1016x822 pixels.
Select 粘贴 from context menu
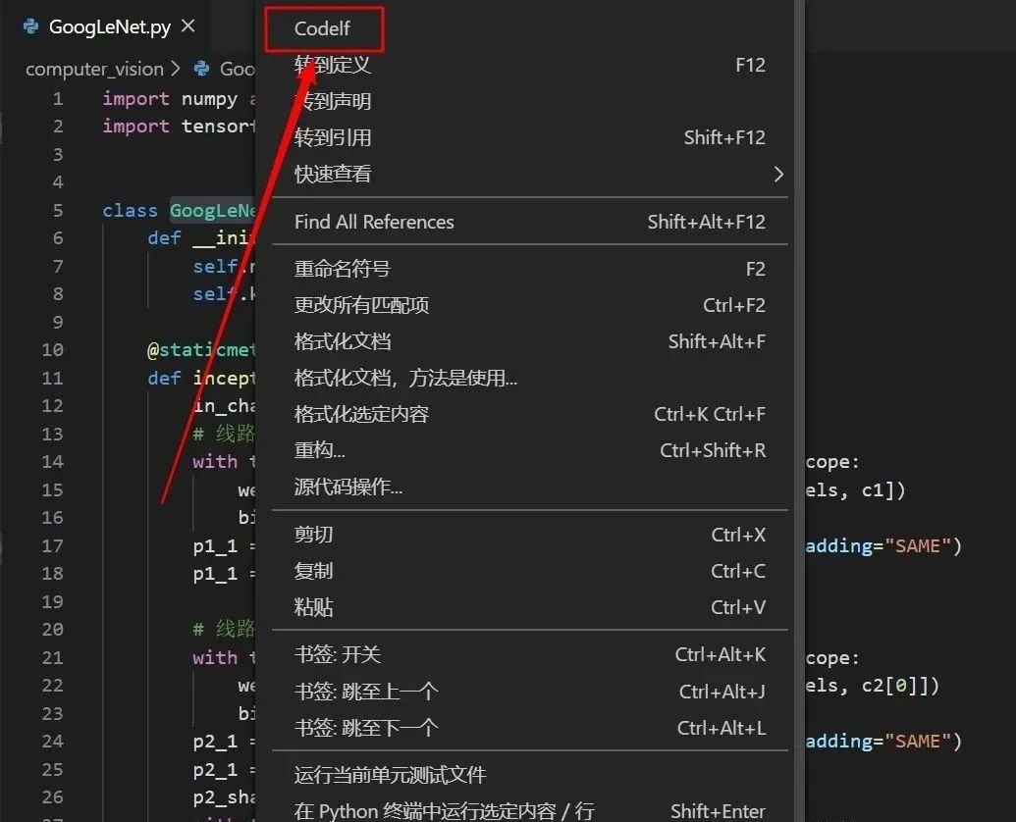coord(529,607)
